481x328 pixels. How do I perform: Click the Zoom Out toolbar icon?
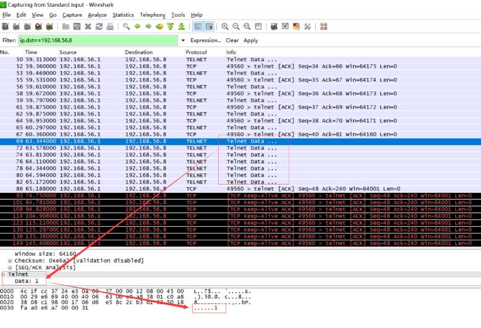[x=236, y=27]
